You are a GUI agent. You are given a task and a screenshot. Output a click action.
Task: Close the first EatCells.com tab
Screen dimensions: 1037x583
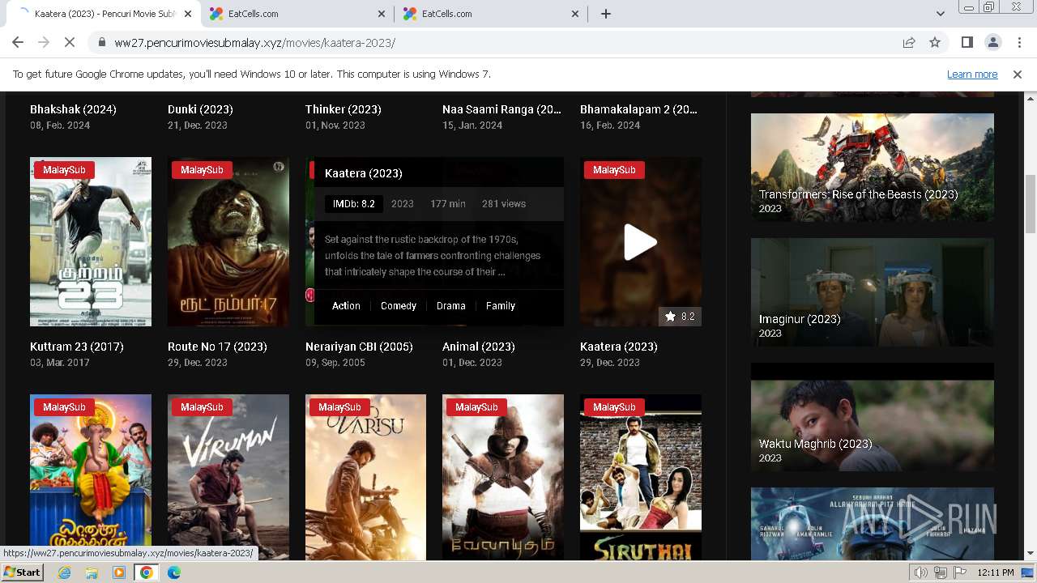pos(382,14)
